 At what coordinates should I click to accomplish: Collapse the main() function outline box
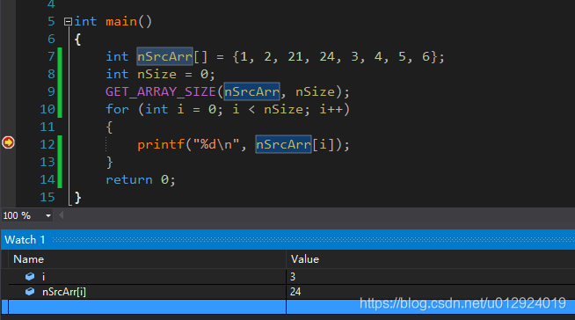(x=68, y=22)
